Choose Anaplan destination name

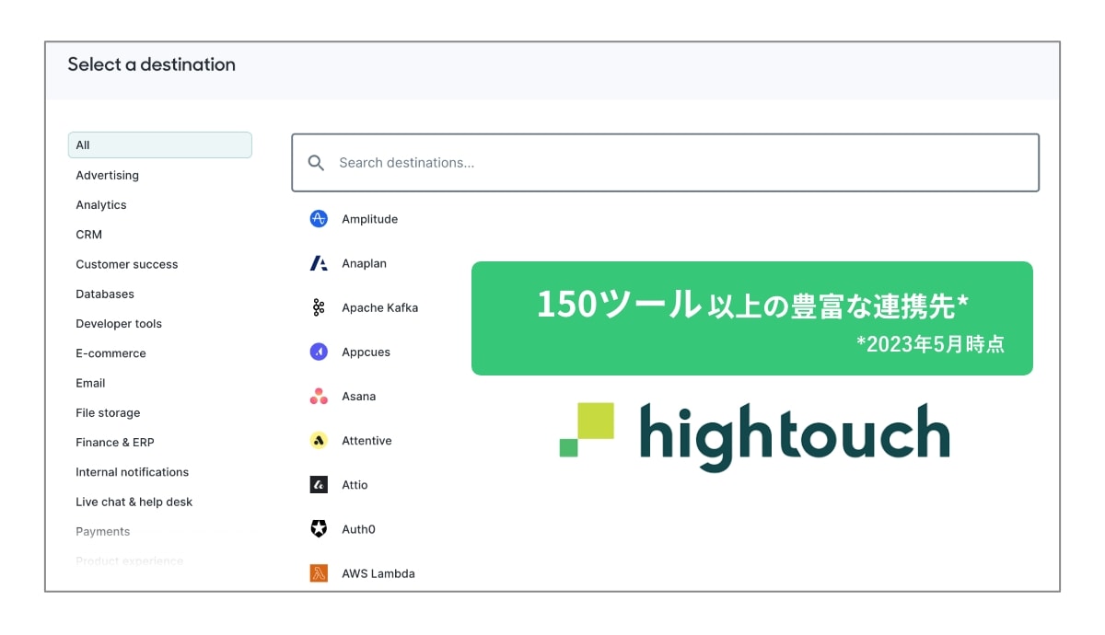(365, 263)
